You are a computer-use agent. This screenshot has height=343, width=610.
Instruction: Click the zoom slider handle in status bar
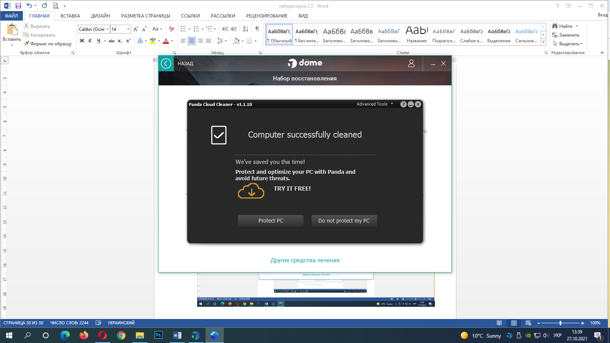pyautogui.click(x=560, y=323)
